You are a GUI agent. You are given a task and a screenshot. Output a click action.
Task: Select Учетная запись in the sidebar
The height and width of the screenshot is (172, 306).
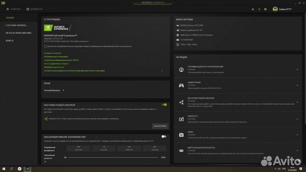click(x=14, y=25)
